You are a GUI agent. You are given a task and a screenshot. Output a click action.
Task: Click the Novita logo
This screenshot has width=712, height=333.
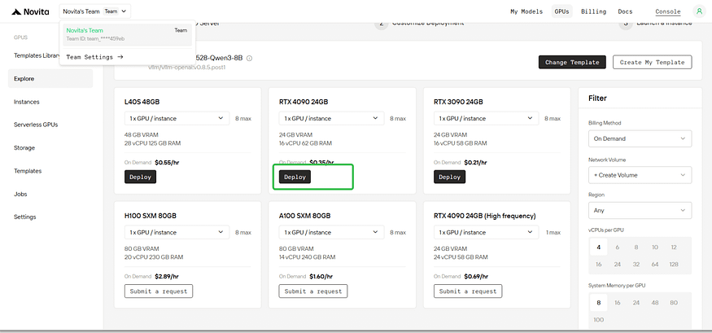tap(30, 12)
